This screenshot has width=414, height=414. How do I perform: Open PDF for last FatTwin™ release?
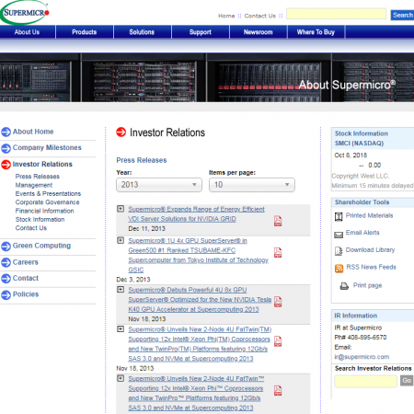(x=278, y=390)
